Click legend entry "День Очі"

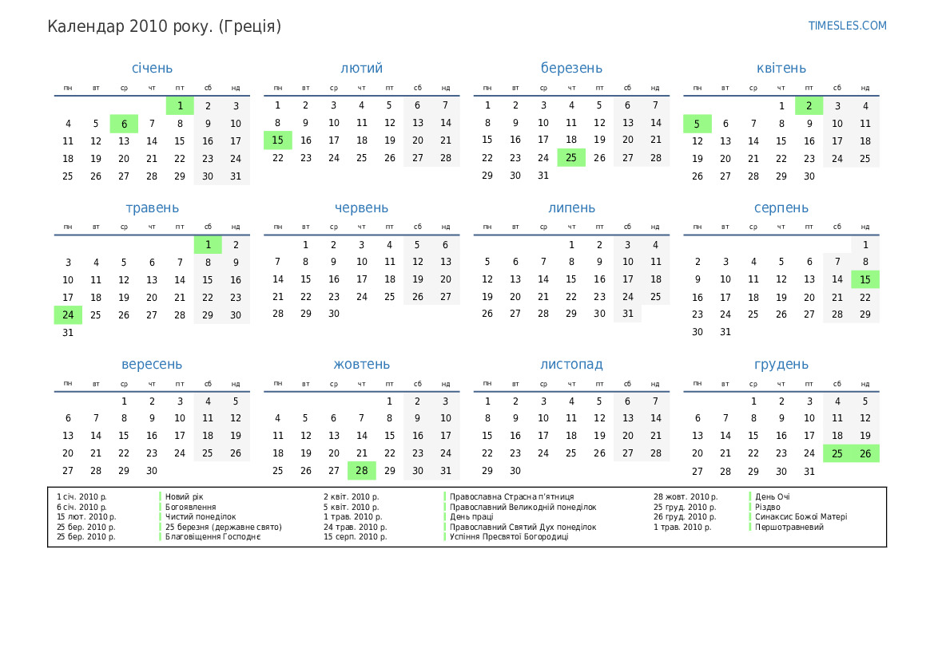pos(773,496)
